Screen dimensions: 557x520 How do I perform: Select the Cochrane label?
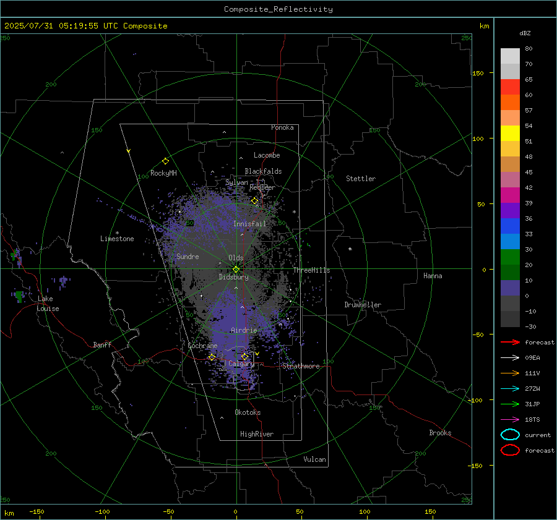pos(202,346)
